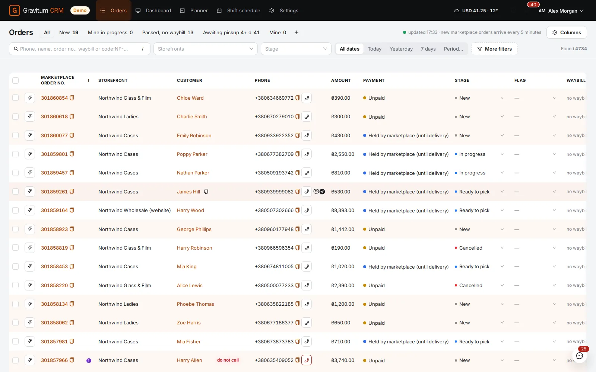The width and height of the screenshot is (596, 372).
Task: Switch to New 19 orders tab
Action: point(69,32)
